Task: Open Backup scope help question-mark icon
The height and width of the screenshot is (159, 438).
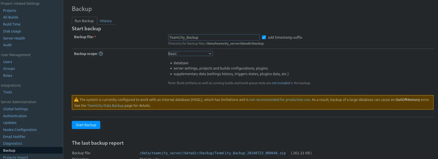Action: (x=101, y=54)
